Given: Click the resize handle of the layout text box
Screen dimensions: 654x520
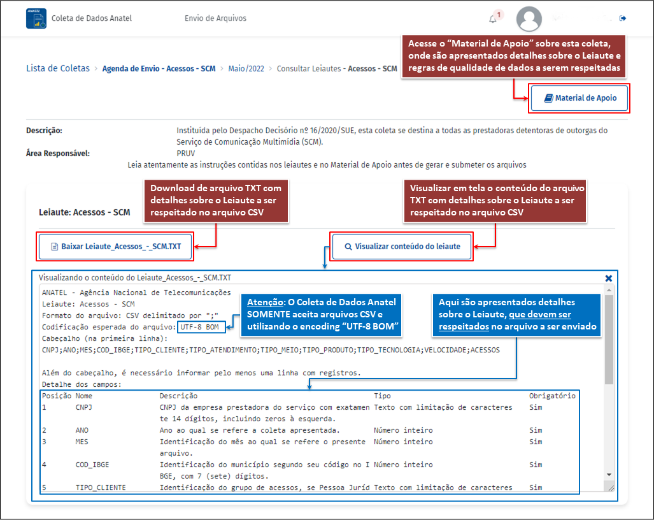Looking at the screenshot, I should tap(611, 487).
